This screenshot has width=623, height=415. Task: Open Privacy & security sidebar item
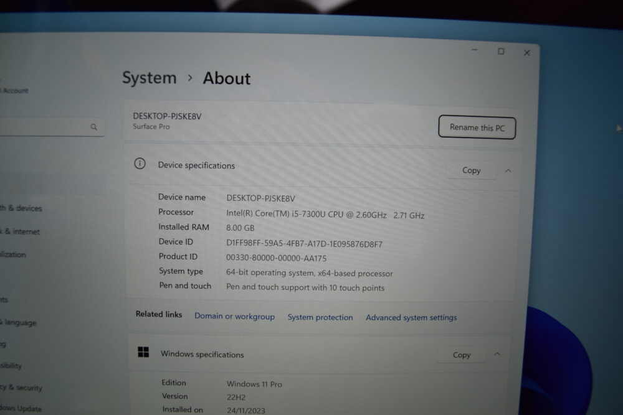pyautogui.click(x=21, y=387)
